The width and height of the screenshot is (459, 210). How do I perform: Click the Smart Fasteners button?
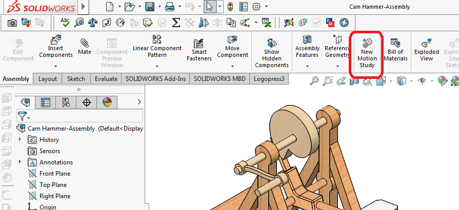click(x=199, y=50)
